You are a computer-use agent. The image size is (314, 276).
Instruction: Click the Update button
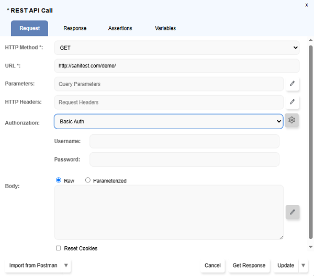point(286,266)
